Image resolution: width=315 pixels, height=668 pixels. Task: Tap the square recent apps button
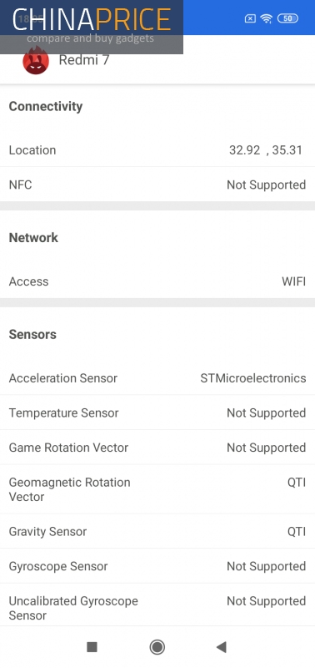(x=92, y=646)
